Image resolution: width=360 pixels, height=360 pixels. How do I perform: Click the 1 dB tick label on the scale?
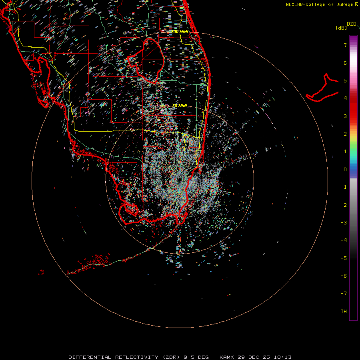tap(345, 152)
